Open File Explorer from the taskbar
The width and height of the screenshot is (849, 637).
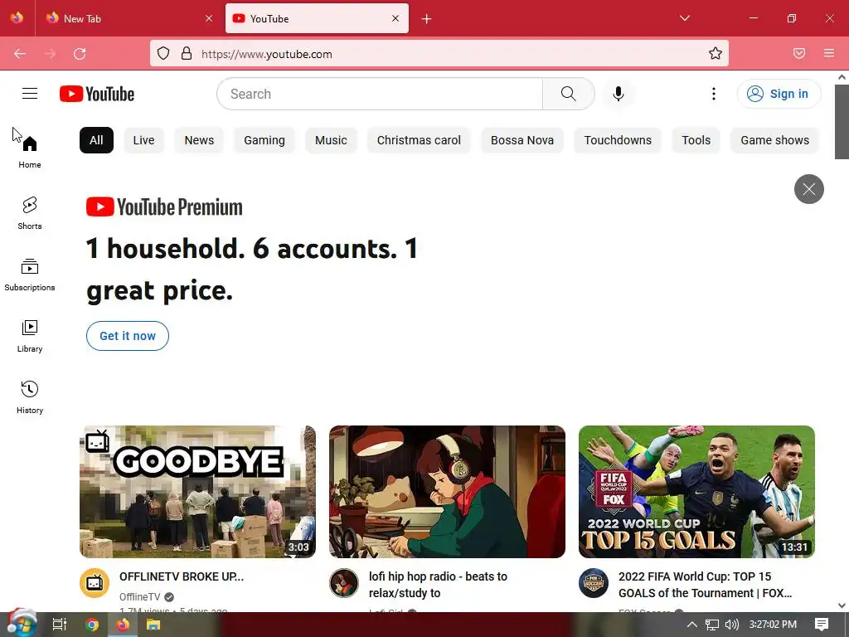[x=153, y=625]
